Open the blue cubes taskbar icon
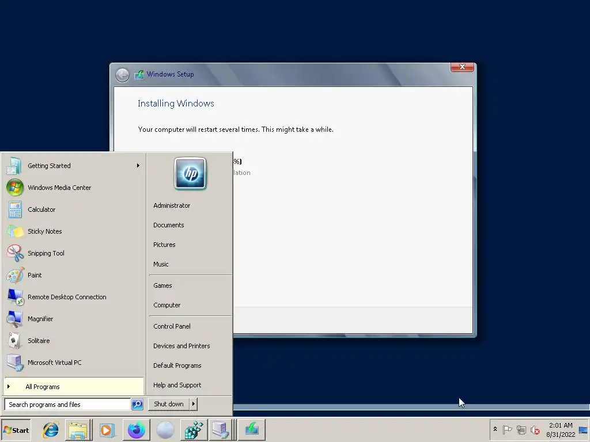590x442 pixels. pos(194,430)
